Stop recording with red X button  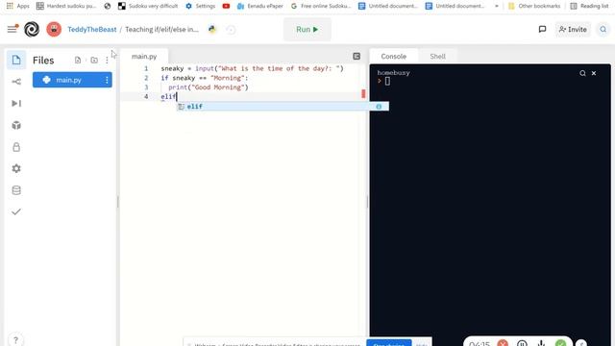tap(503, 343)
